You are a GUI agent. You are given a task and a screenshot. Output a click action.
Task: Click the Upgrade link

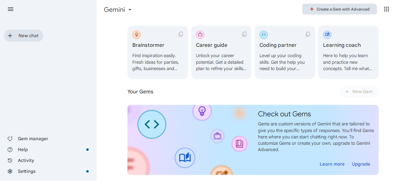(361, 164)
